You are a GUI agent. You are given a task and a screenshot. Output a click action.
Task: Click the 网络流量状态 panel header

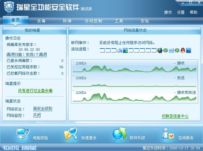[x=135, y=30]
